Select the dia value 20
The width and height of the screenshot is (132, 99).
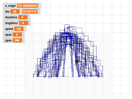click(15, 12)
